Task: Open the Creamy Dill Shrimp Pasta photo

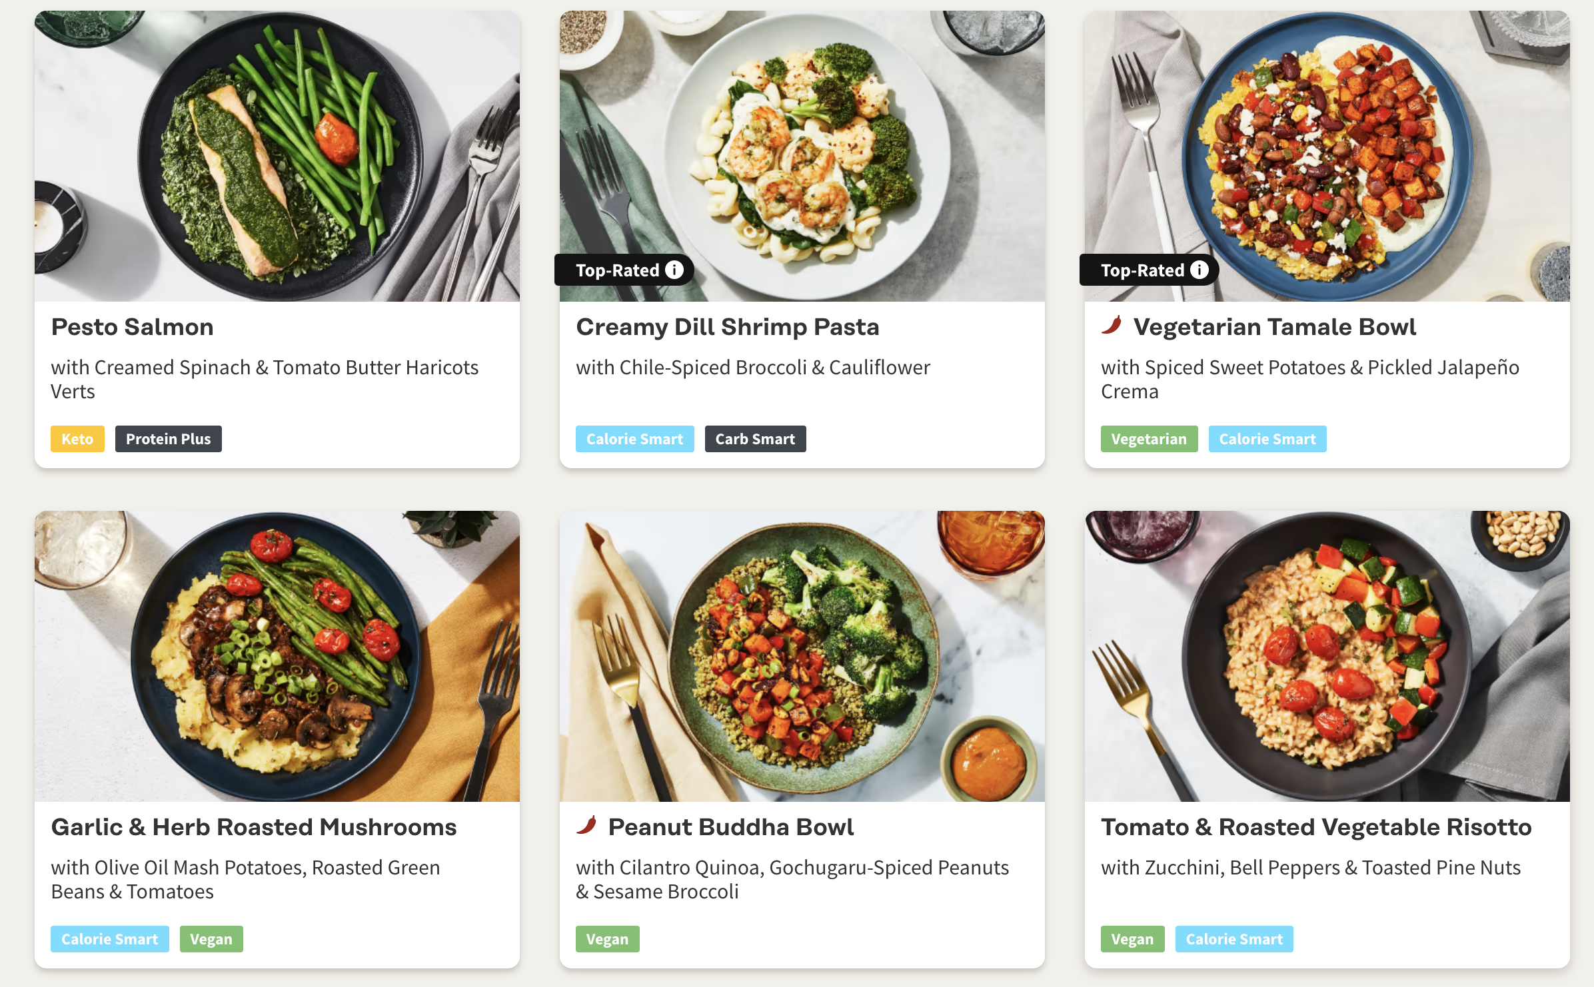Action: [802, 156]
